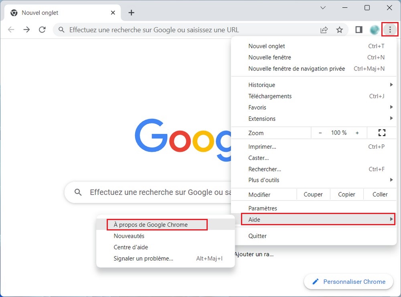This screenshot has height=297, width=401.
Task: Click the bookmark star icon
Action: tap(339, 30)
